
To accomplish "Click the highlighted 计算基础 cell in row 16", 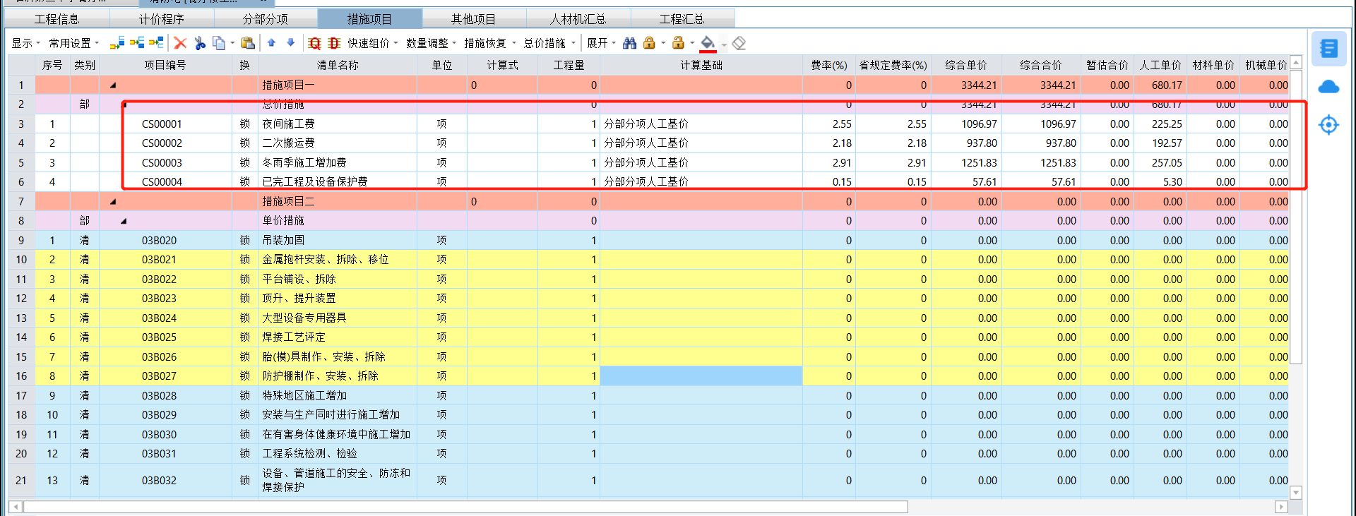I will click(701, 376).
